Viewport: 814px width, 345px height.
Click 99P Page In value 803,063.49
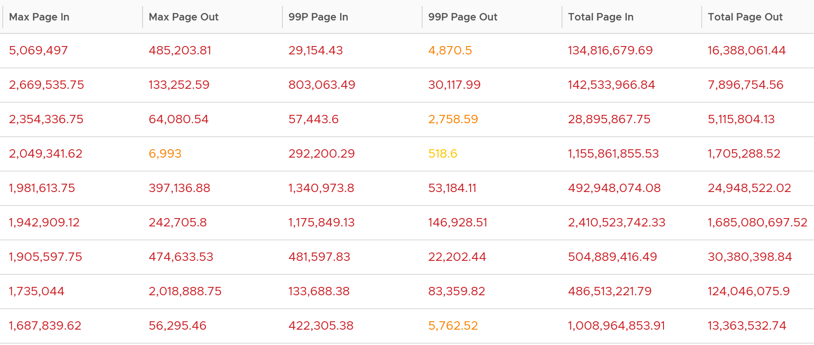coord(321,85)
